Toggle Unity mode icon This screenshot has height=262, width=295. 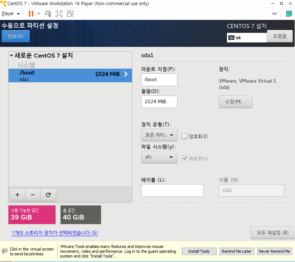(x=70, y=14)
